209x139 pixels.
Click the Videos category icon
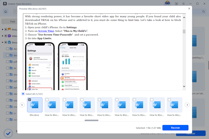click(9, 36)
